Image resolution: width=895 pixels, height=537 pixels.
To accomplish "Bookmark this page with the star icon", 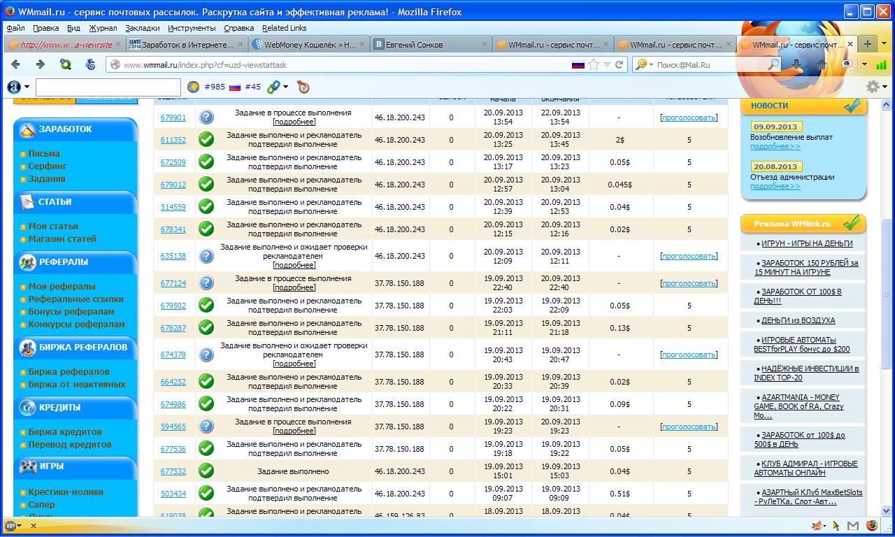I will pyautogui.click(x=594, y=64).
